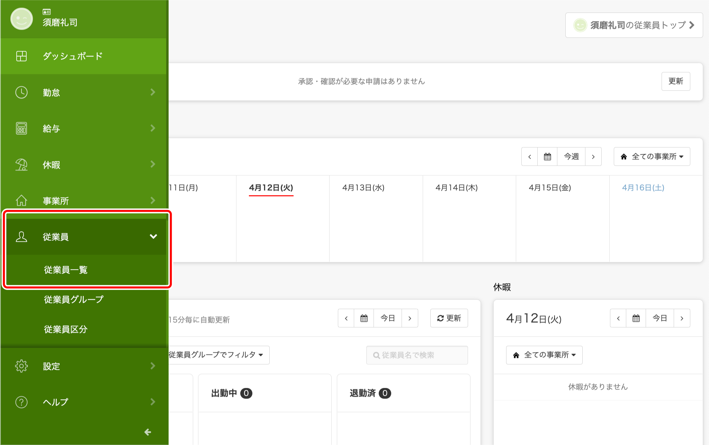
Task: Open the 設定 settings gear icon
Action: click(21, 366)
